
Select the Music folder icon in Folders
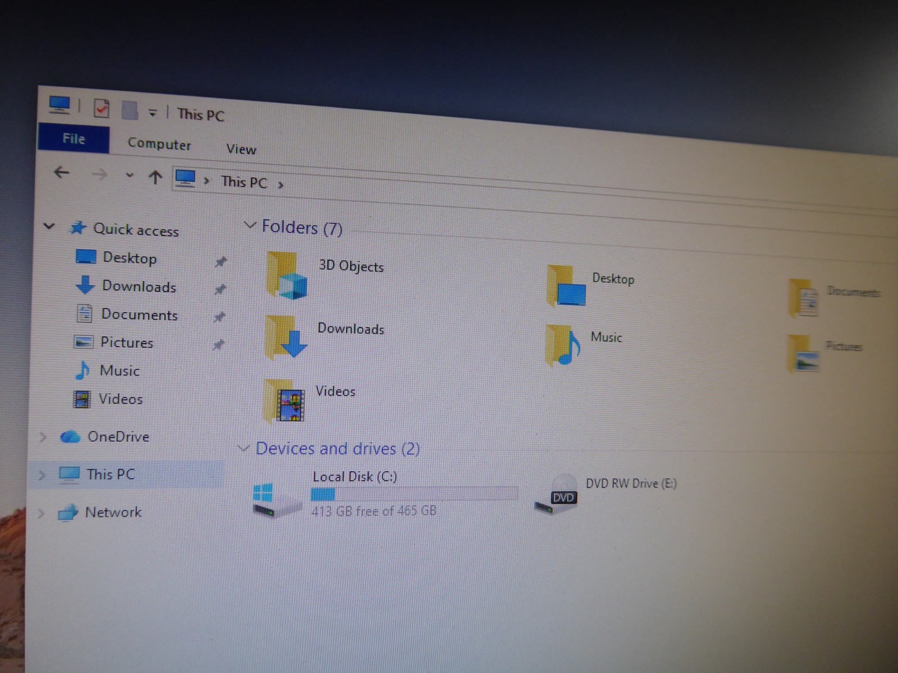point(563,344)
